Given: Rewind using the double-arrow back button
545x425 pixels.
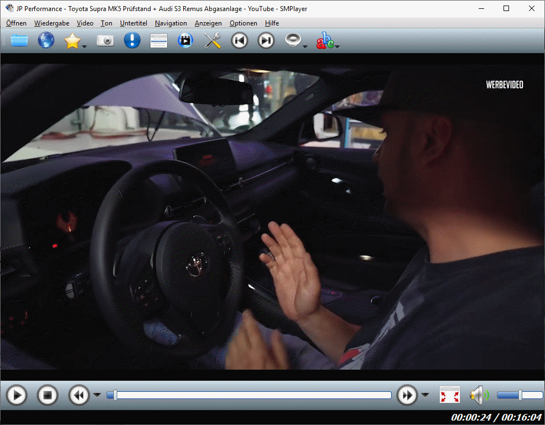Looking at the screenshot, I should click(x=79, y=395).
